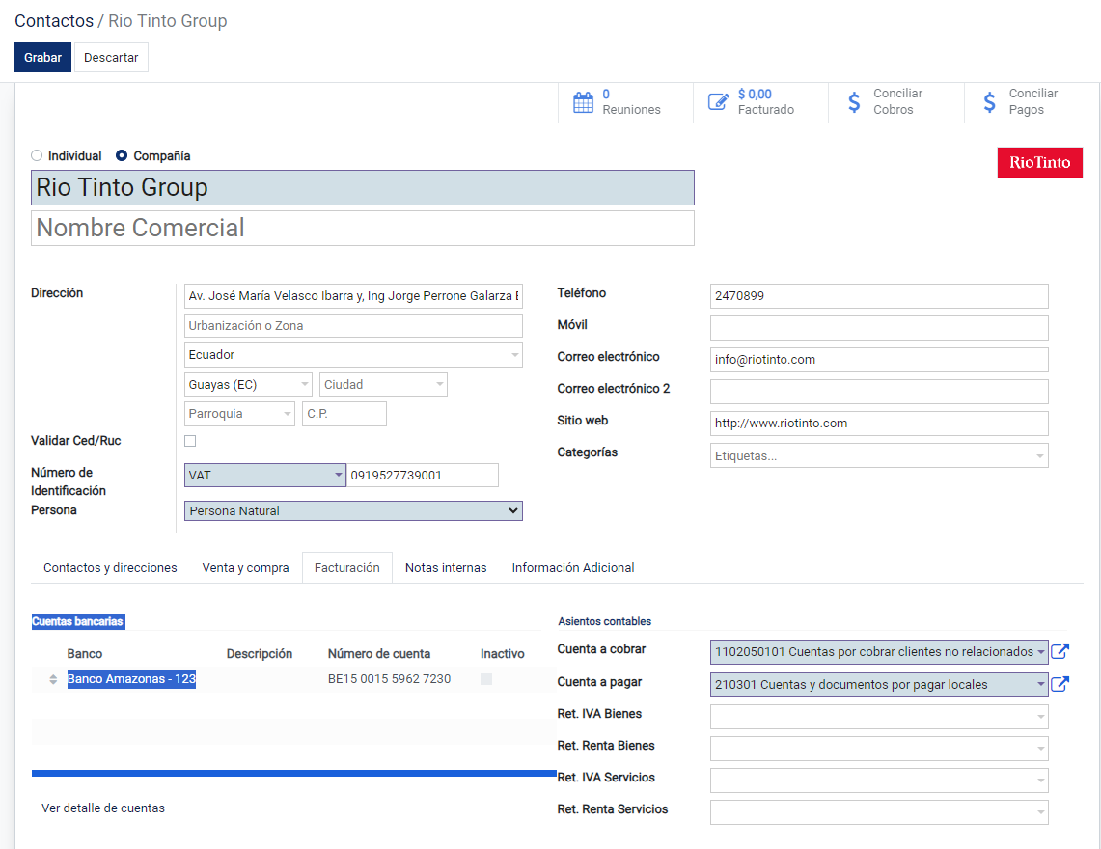The width and height of the screenshot is (1101, 849).
Task: Click the street address field
Action: (x=354, y=296)
